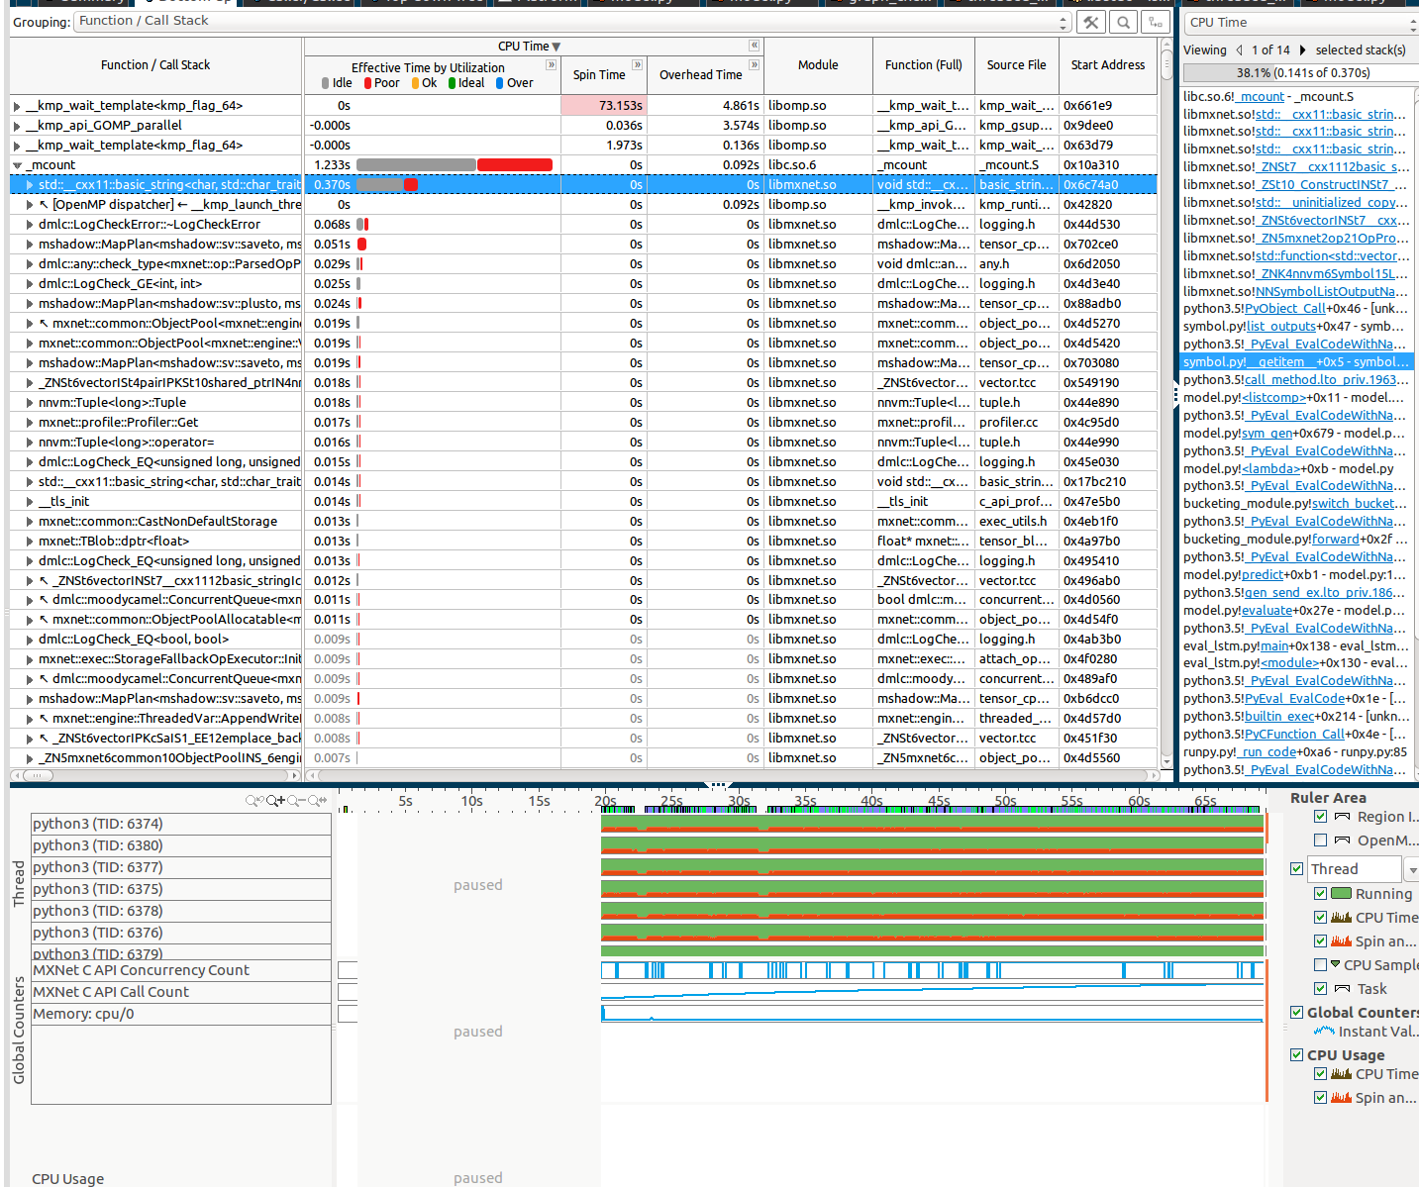Click the CPU Usage CPU Time legend icon

(x=1342, y=1074)
